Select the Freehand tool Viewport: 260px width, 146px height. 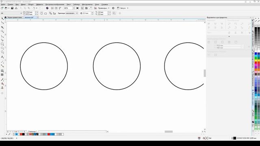click(2, 36)
